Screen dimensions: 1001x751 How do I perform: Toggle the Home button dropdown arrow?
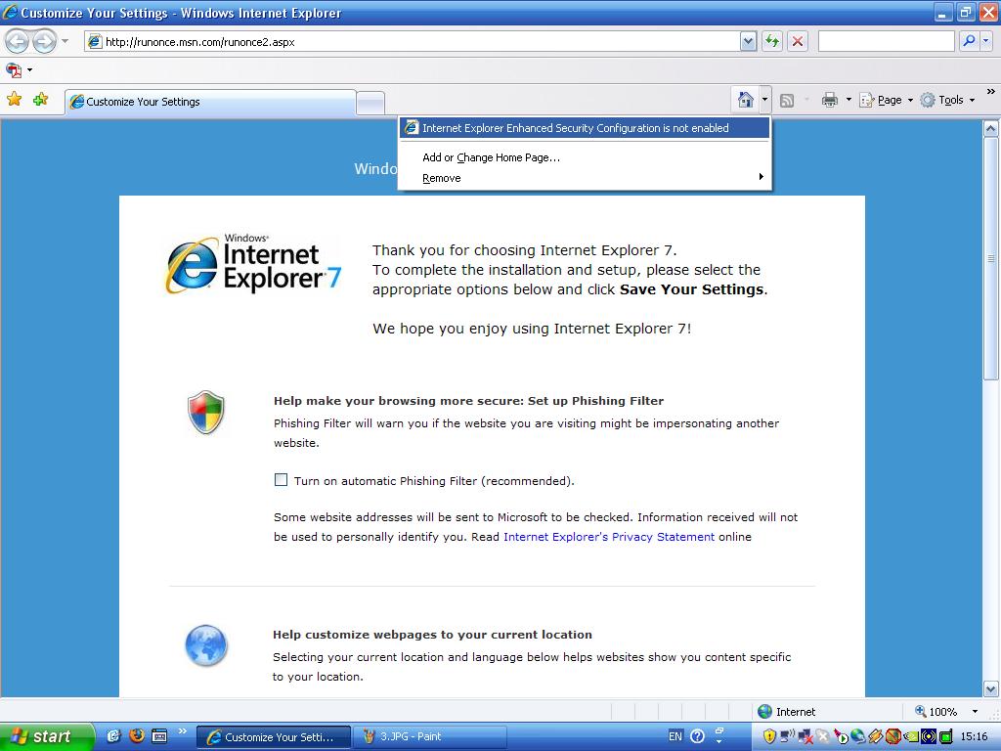[x=764, y=100]
